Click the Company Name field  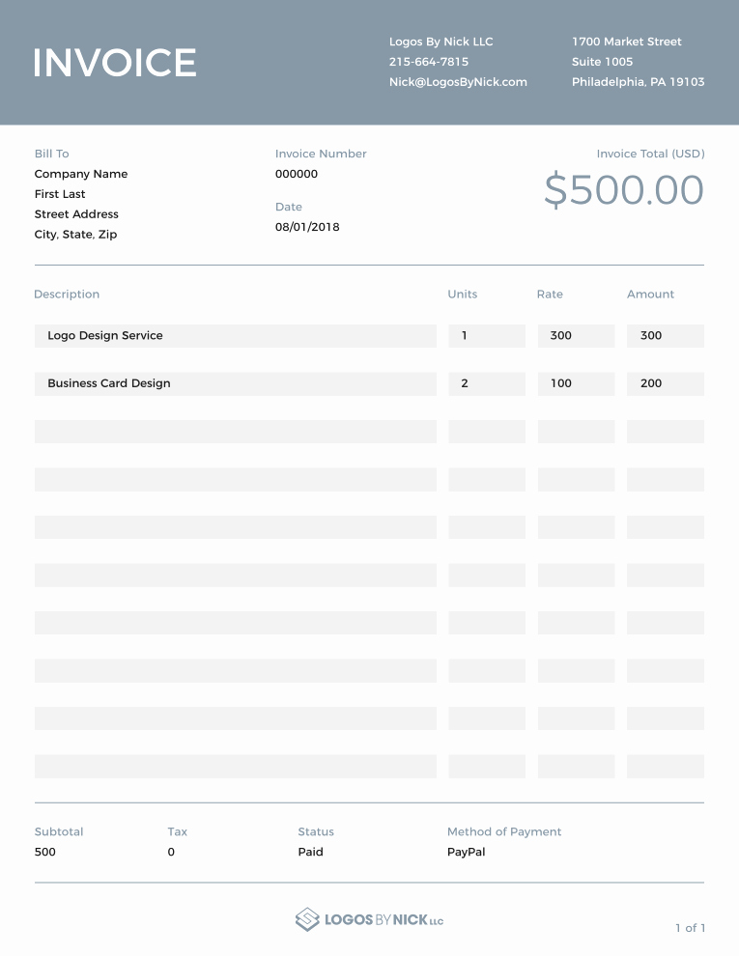coord(81,174)
